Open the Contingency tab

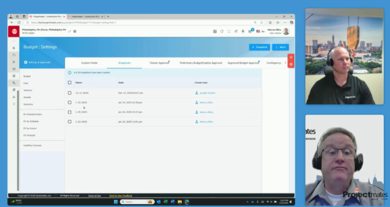coord(274,63)
